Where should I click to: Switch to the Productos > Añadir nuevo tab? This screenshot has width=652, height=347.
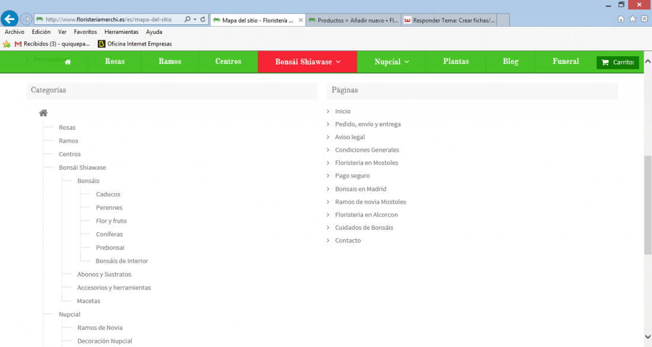[x=353, y=20]
